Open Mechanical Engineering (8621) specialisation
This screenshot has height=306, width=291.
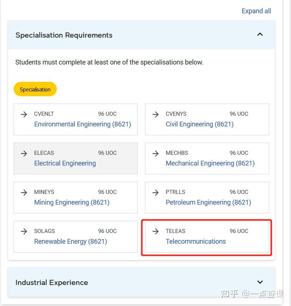click(x=210, y=163)
